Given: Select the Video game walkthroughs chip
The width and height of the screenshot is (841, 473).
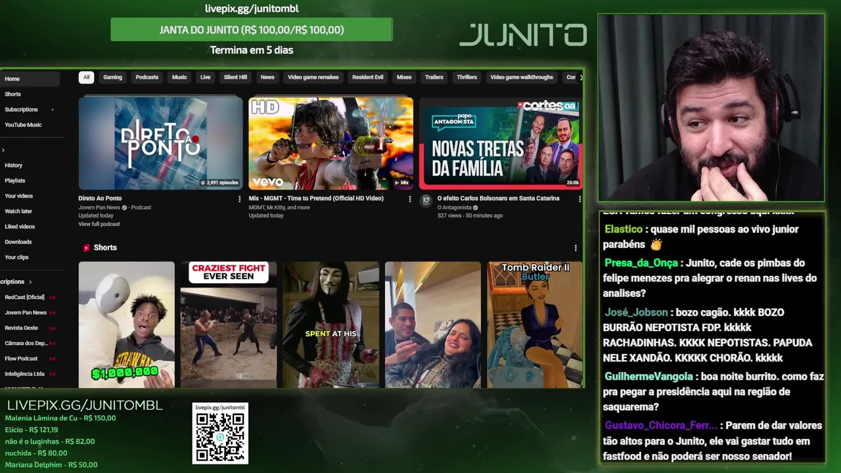Looking at the screenshot, I should tap(522, 78).
